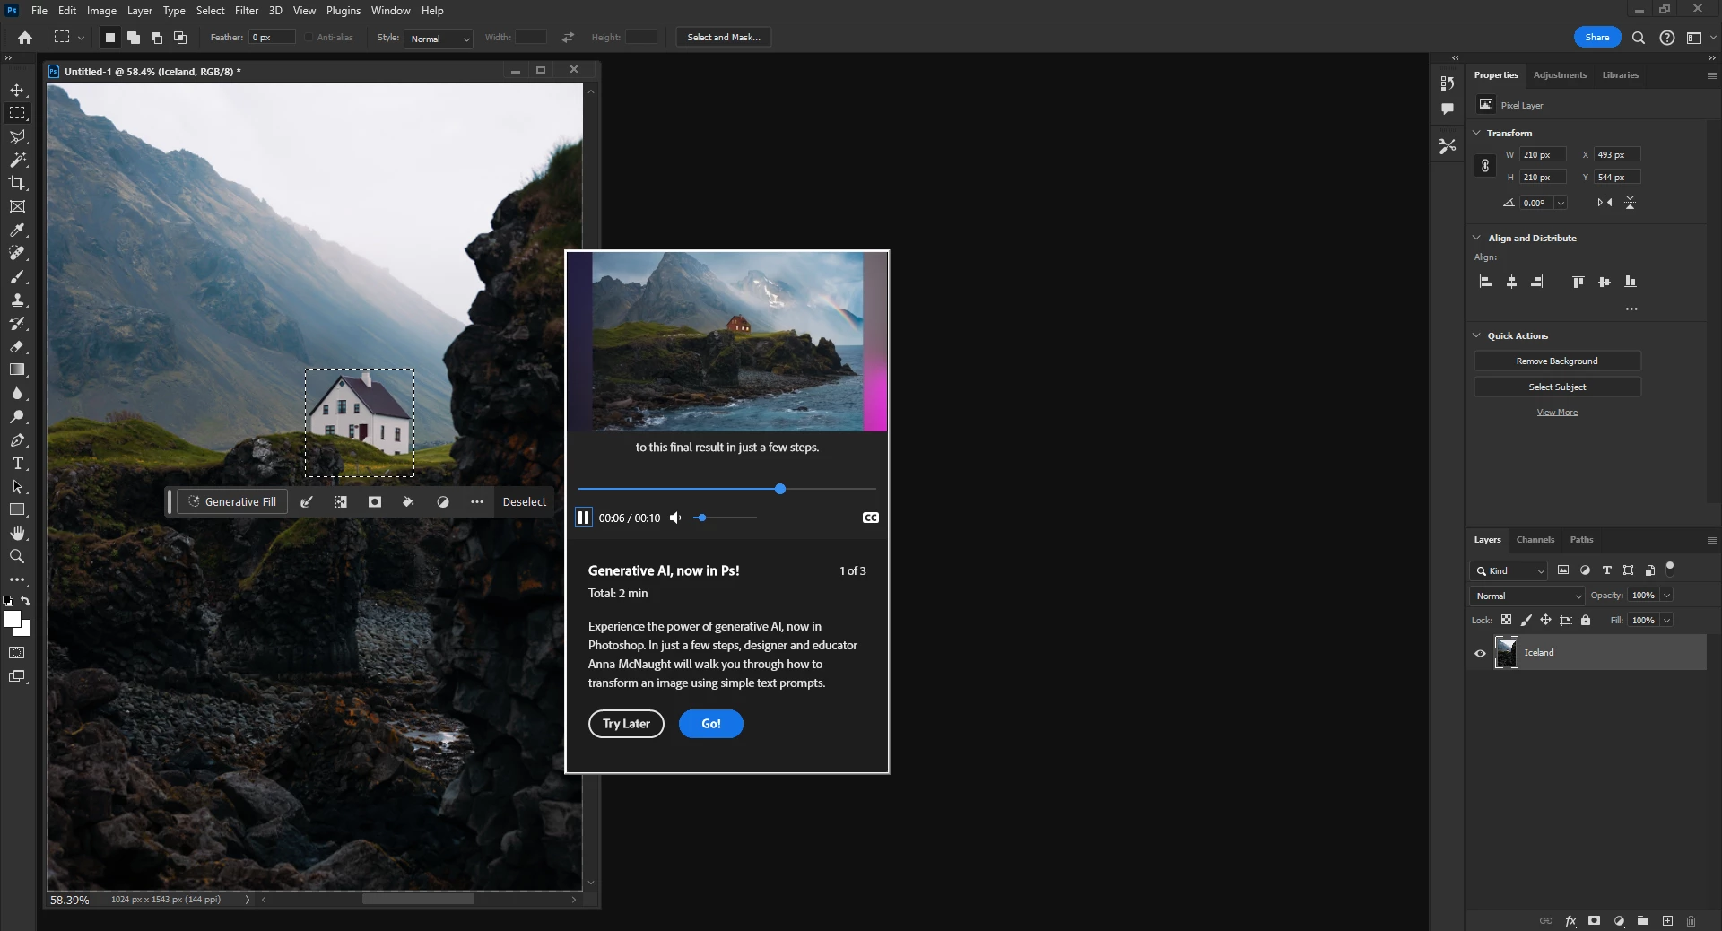Select the Blur tool
This screenshot has height=931, width=1722.
[17, 393]
